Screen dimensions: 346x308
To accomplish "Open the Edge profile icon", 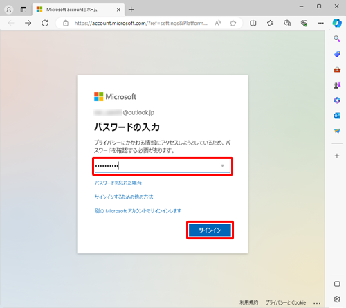I will tap(9, 10).
